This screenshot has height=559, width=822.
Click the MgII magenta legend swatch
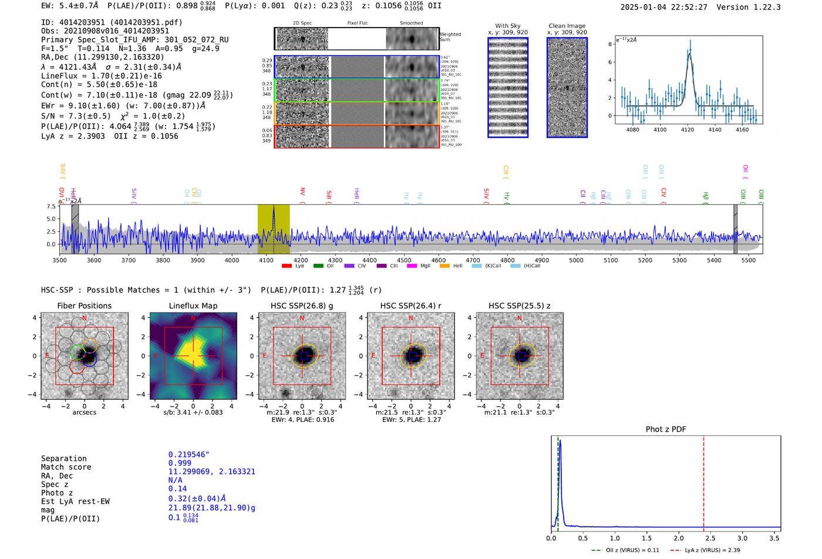click(x=412, y=266)
